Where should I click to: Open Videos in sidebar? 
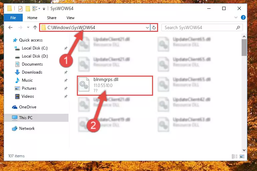point(28,96)
